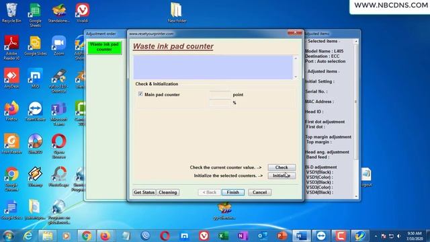This screenshot has height=242, width=430.
Task: Open UltraISO desktop shortcut
Action: 35,144
